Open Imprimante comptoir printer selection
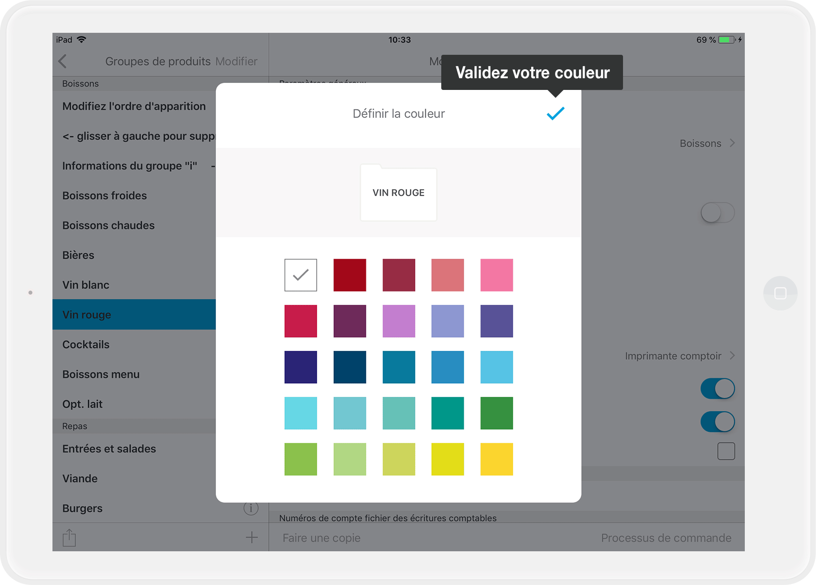The height and width of the screenshot is (585, 816). (x=680, y=356)
